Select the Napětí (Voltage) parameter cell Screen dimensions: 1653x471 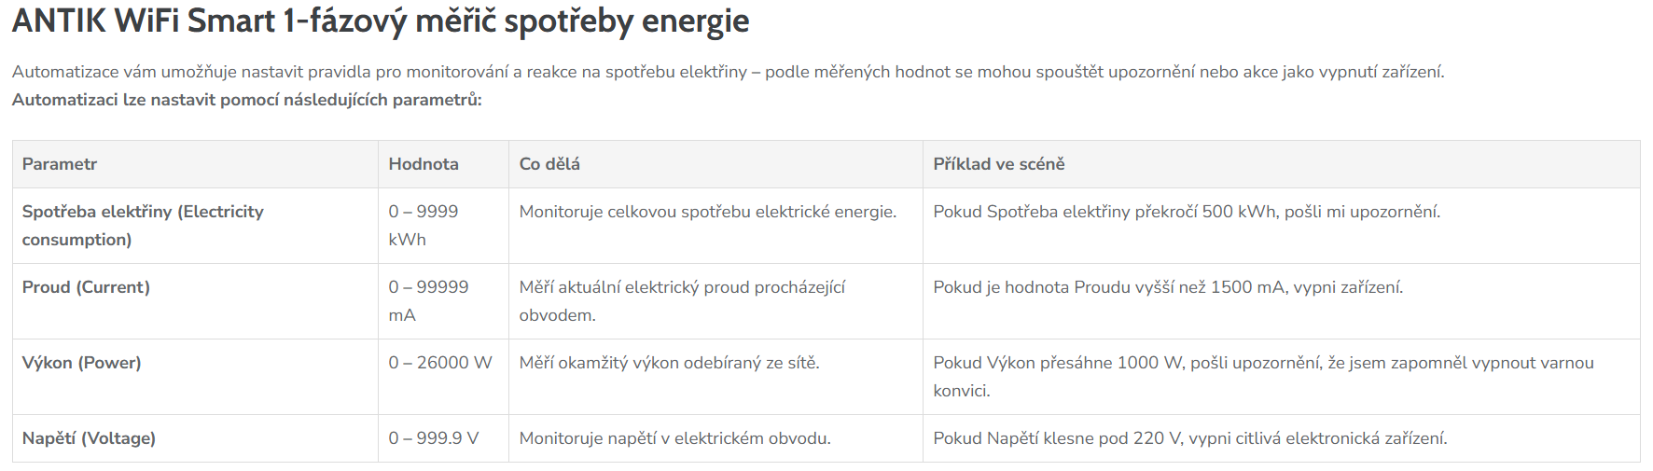(x=89, y=438)
